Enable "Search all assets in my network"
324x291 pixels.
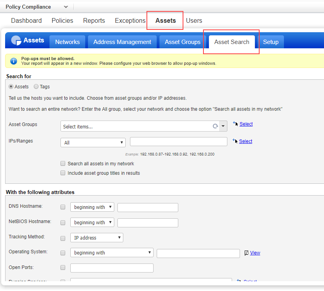point(63,163)
